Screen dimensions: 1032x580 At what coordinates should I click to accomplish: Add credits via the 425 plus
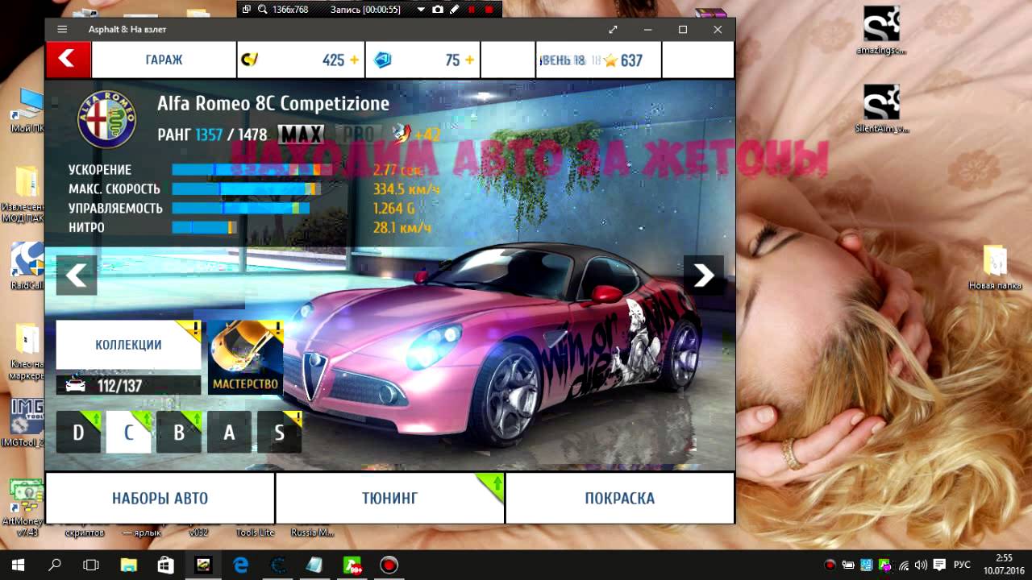coord(354,60)
